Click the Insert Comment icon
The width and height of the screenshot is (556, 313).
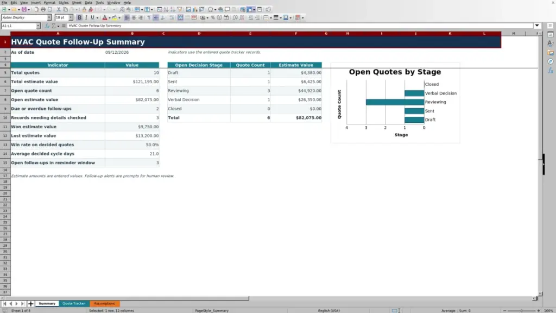coord(228,9)
